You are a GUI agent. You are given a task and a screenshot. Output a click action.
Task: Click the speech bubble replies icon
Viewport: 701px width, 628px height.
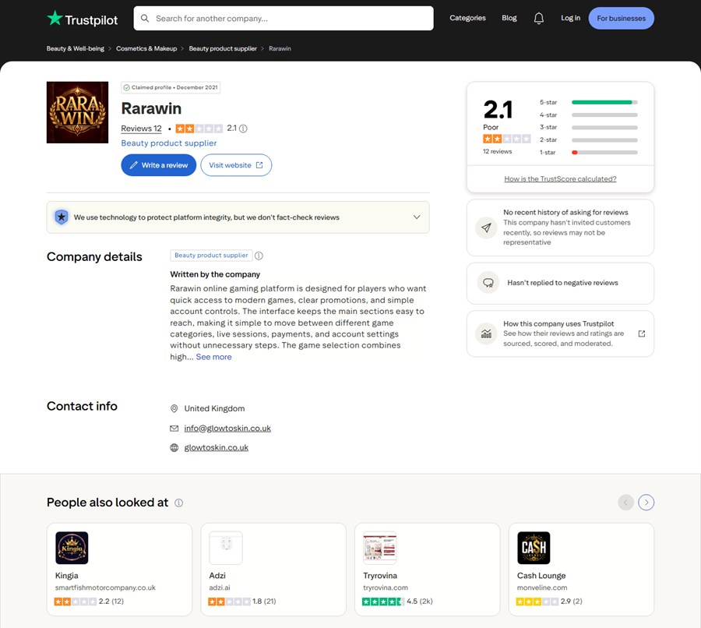pyautogui.click(x=488, y=283)
